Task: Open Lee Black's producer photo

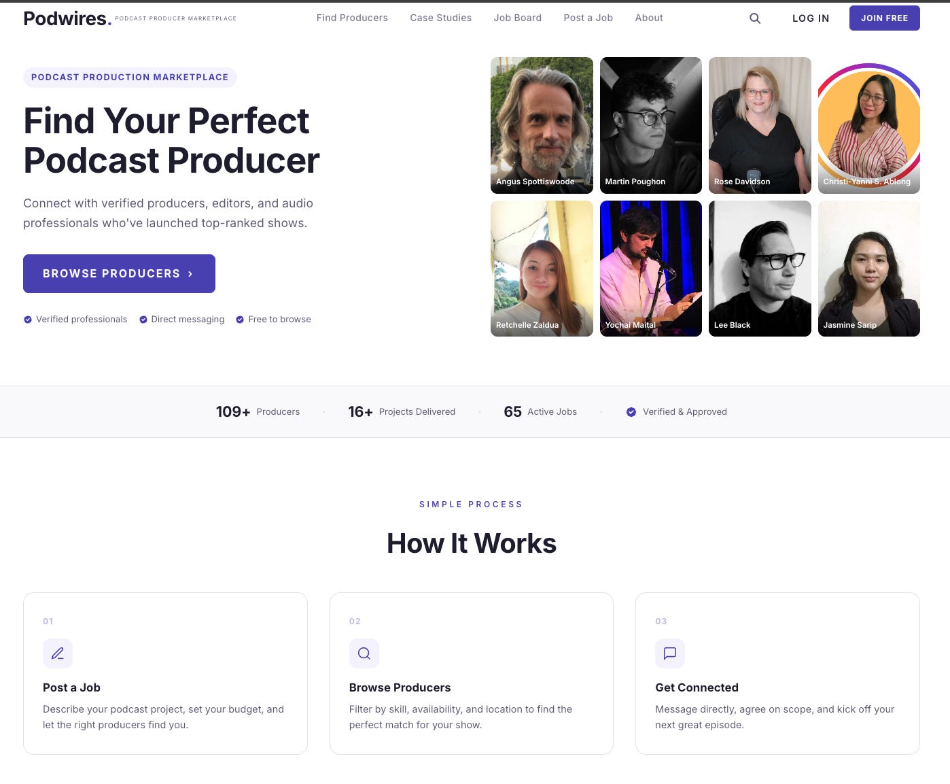Action: click(x=760, y=269)
